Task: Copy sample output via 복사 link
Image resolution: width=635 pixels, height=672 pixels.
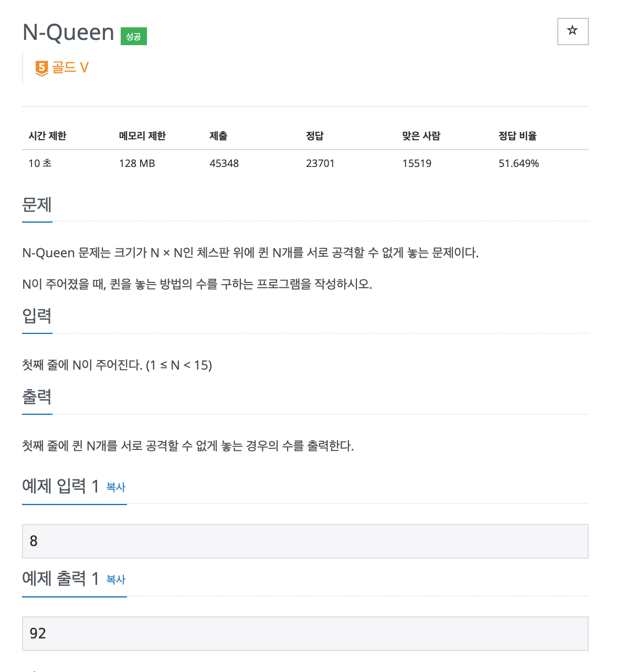Action: tap(116, 580)
